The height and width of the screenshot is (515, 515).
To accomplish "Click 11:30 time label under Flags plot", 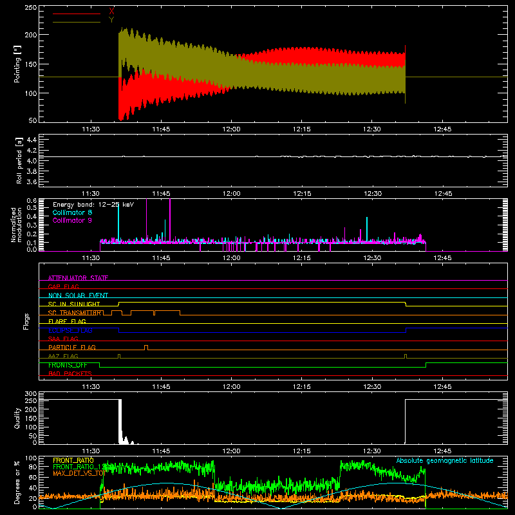I will pyautogui.click(x=91, y=387).
